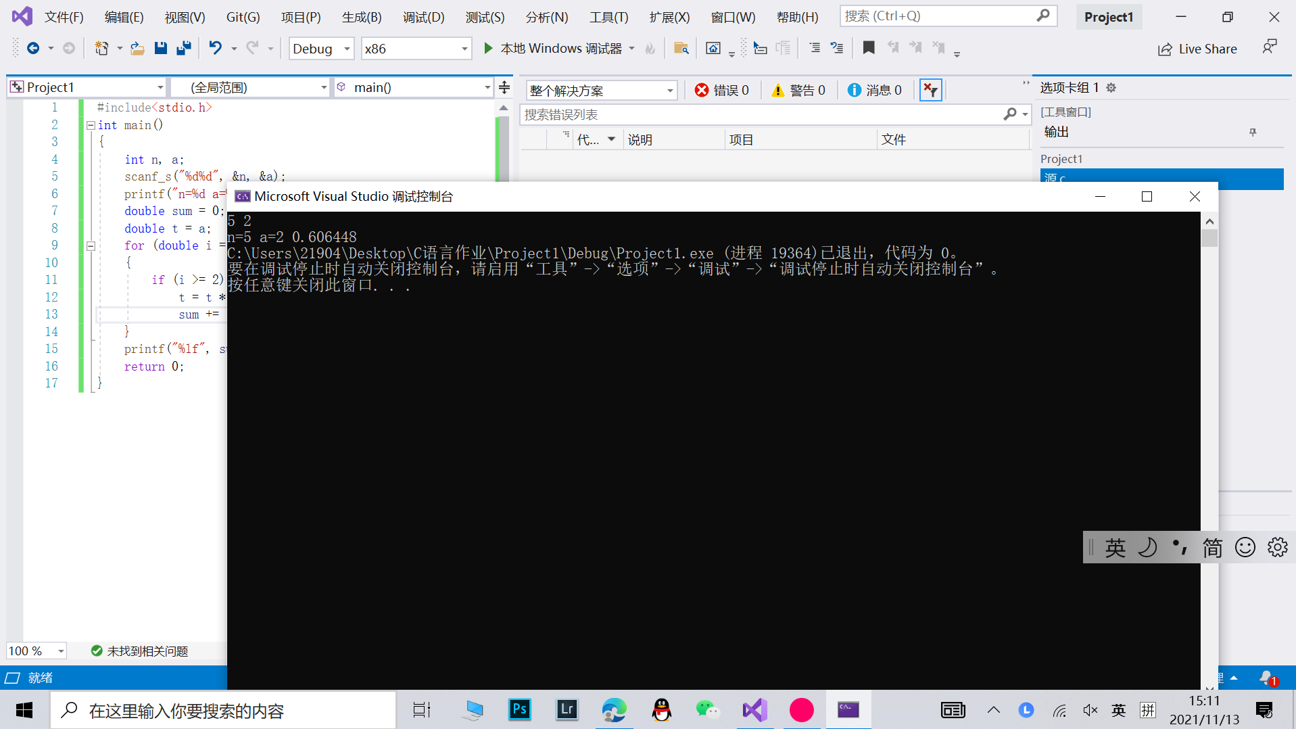The height and width of the screenshot is (729, 1296).
Task: Toggle the 消息 0 filter
Action: [875, 90]
